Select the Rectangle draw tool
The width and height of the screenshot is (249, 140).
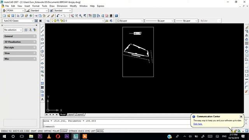[x=42, y=43]
